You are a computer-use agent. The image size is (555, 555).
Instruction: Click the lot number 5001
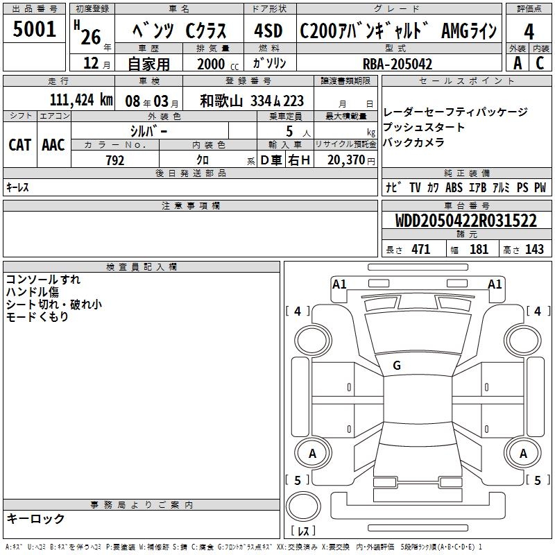coord(34,29)
